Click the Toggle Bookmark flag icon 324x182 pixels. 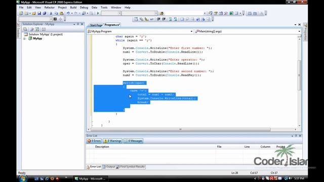[182, 19]
